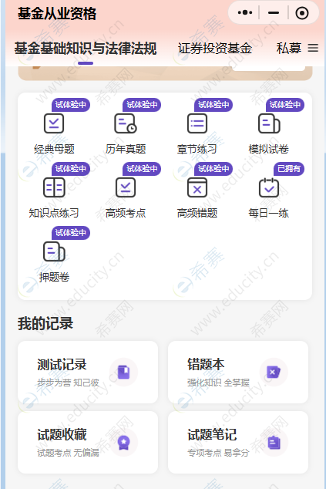
Task: Close the mini program via circle button
Action: (x=302, y=13)
